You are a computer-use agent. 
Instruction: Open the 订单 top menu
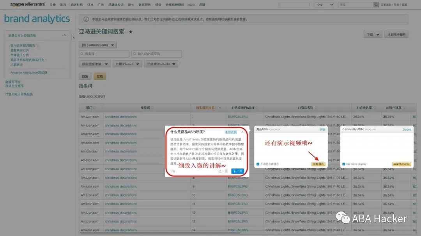coord(90,5)
